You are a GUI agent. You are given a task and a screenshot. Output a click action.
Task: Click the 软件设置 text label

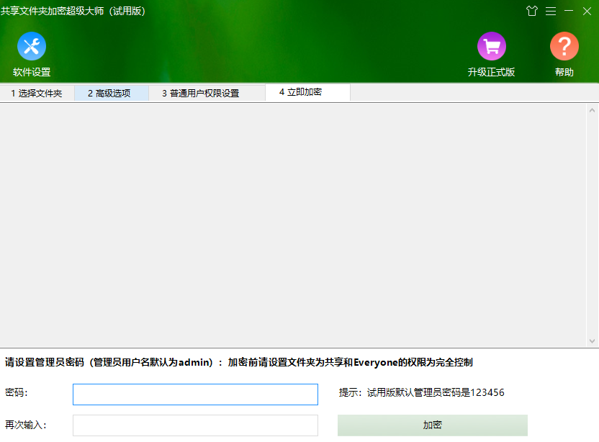pos(32,72)
